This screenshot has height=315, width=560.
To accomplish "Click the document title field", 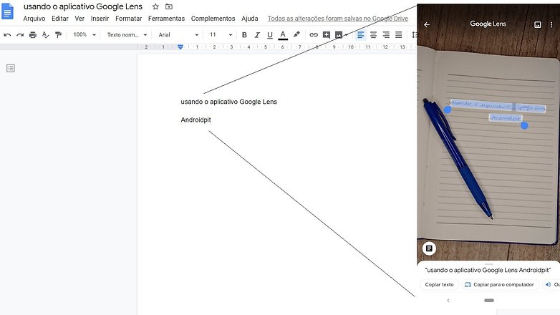I will 83,6.
